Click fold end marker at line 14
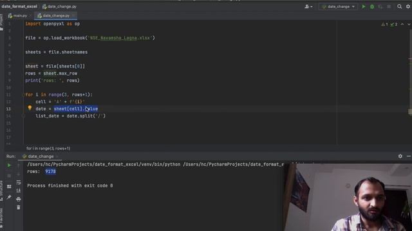Image resolution: width=412 pixels, height=231 pixels. 24,116
